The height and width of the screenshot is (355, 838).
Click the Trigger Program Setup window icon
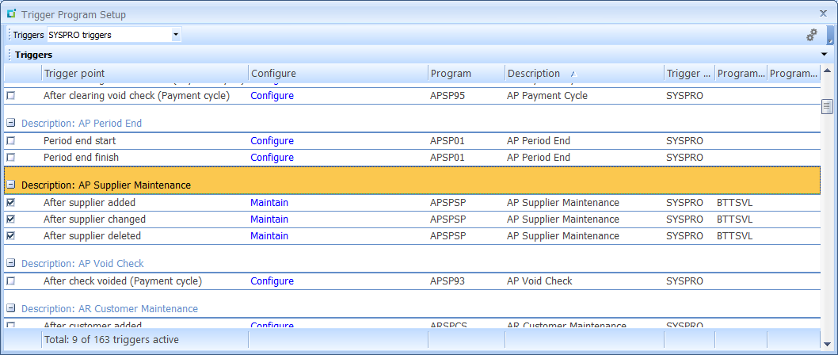point(11,14)
